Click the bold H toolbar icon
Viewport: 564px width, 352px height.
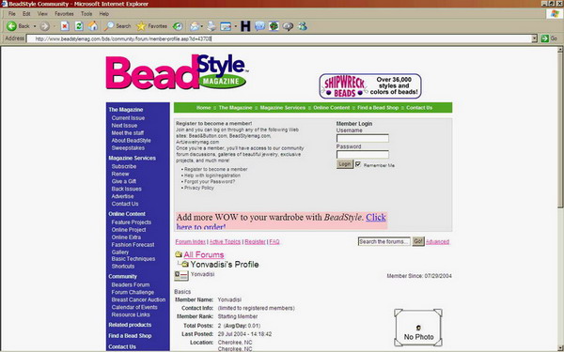click(x=245, y=26)
